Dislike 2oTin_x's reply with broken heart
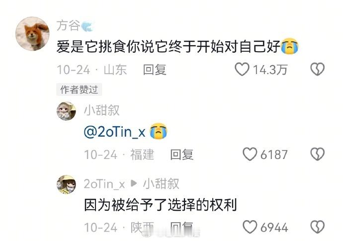This screenshot has width=343, height=241. 318,227
